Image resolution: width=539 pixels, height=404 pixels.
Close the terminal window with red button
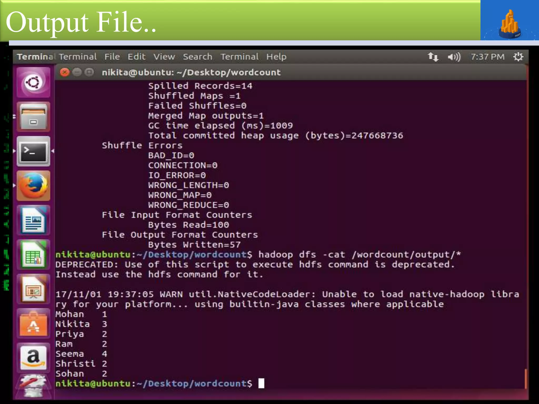64,72
